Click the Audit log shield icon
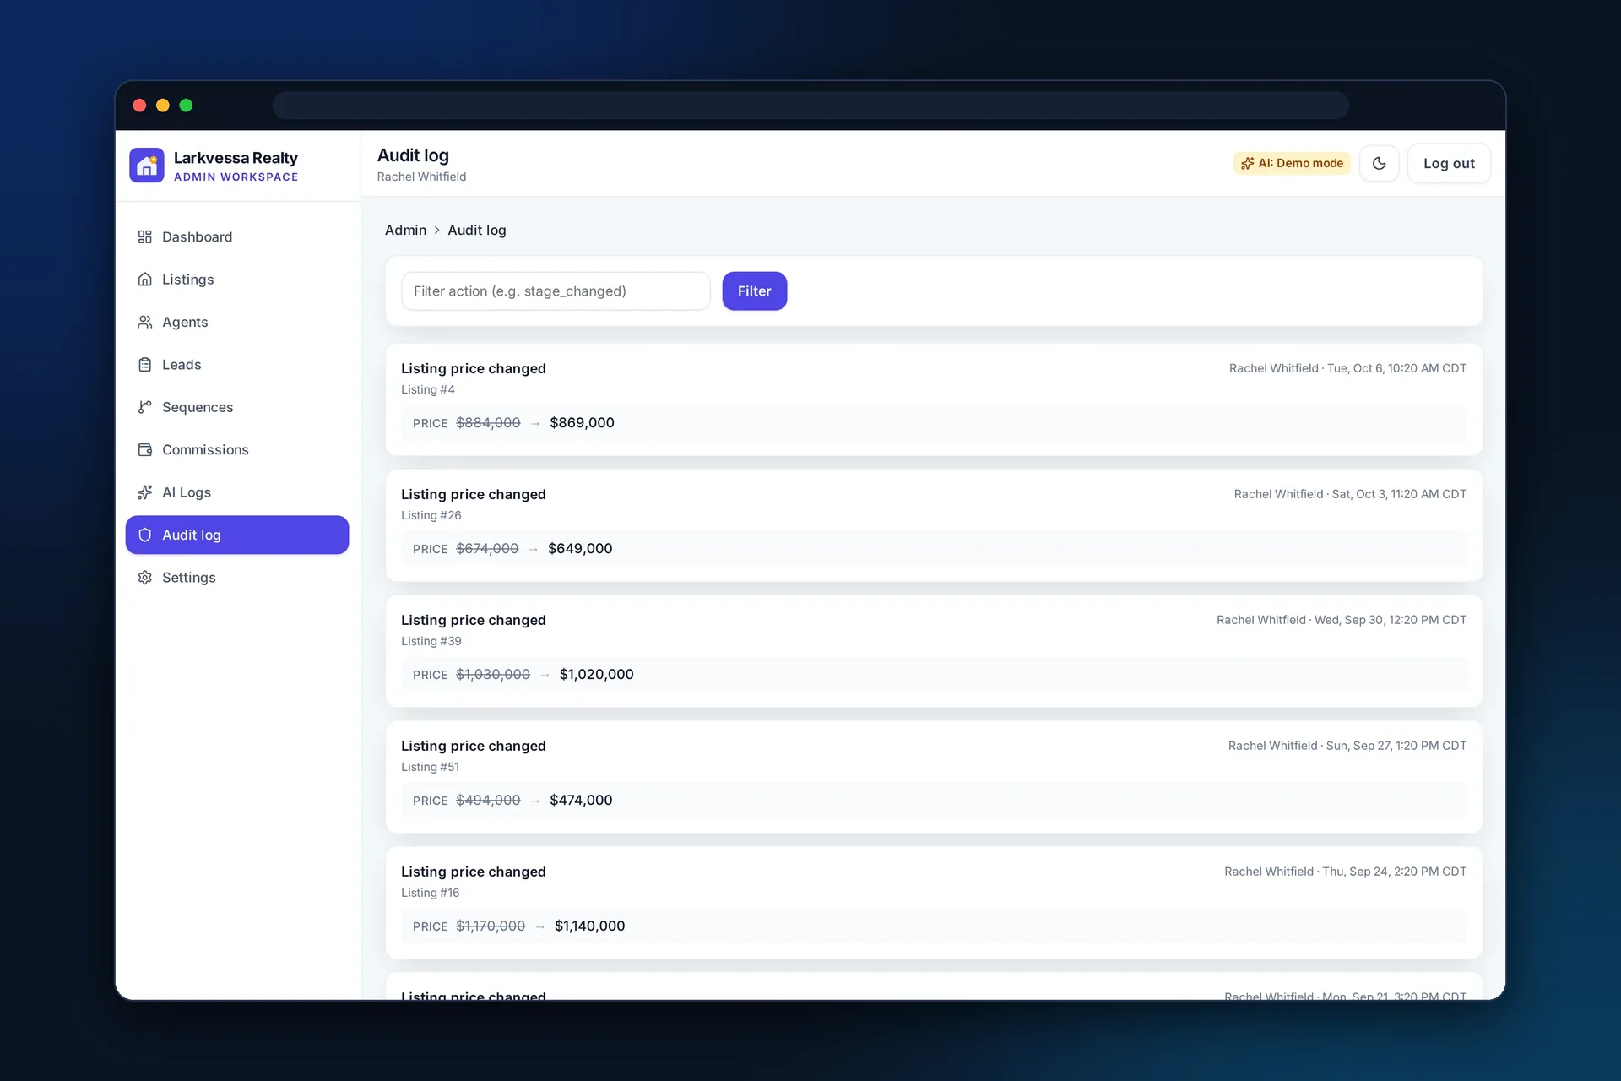The width and height of the screenshot is (1621, 1081). [x=145, y=535]
